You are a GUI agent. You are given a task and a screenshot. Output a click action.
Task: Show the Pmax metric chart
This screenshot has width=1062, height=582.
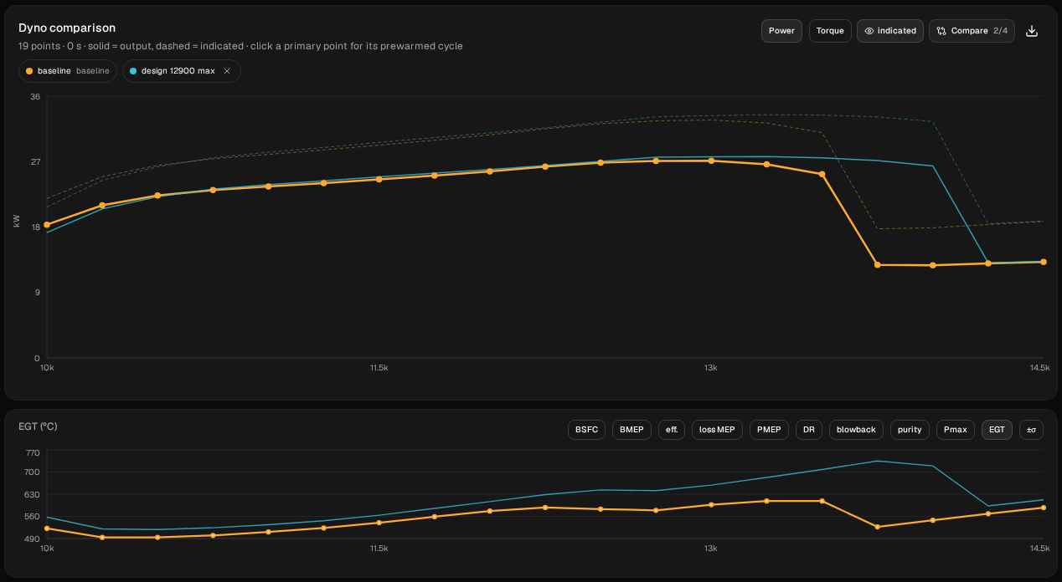[x=956, y=430]
